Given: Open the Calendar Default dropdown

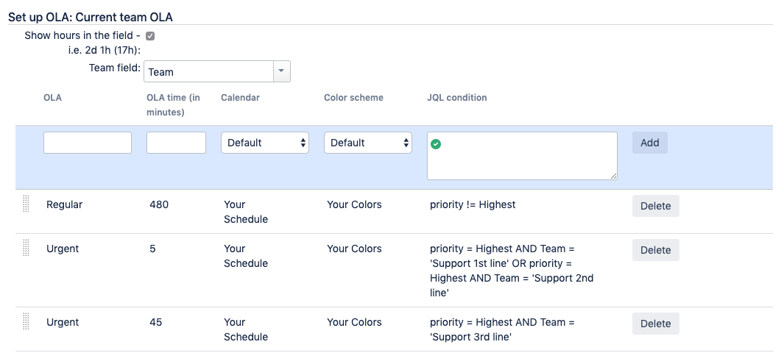Looking at the screenshot, I should point(265,143).
